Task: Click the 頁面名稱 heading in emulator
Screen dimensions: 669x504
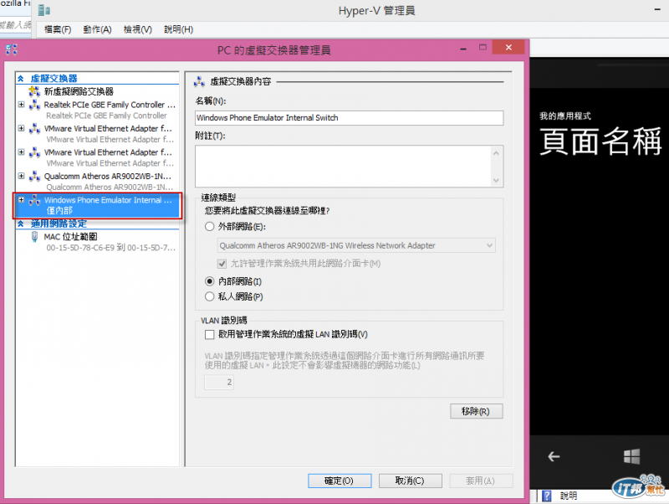Action: (600, 141)
